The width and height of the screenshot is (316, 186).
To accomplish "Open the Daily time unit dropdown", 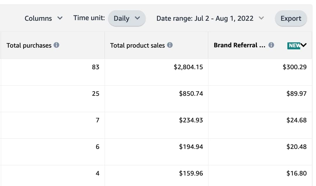I will tap(127, 18).
